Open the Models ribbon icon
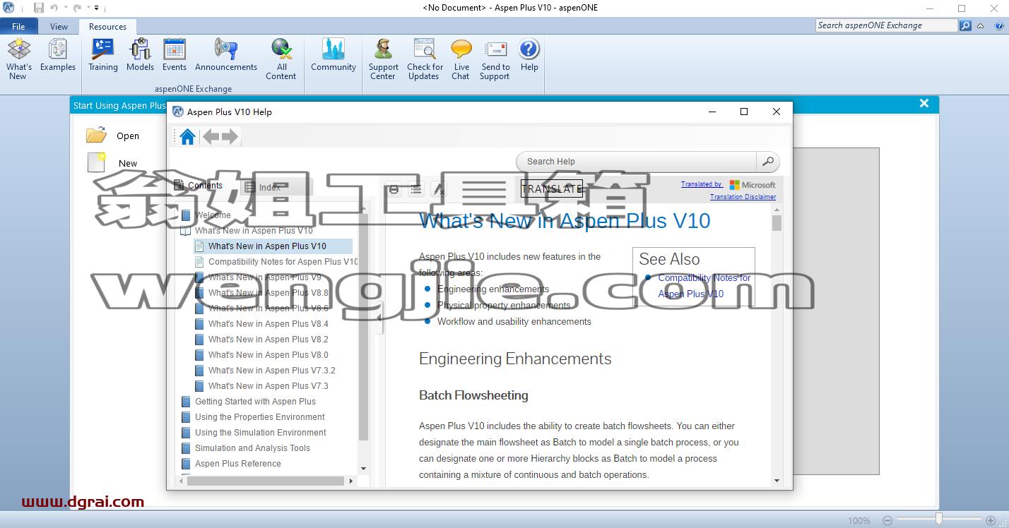This screenshot has height=528, width=1009. tap(140, 55)
